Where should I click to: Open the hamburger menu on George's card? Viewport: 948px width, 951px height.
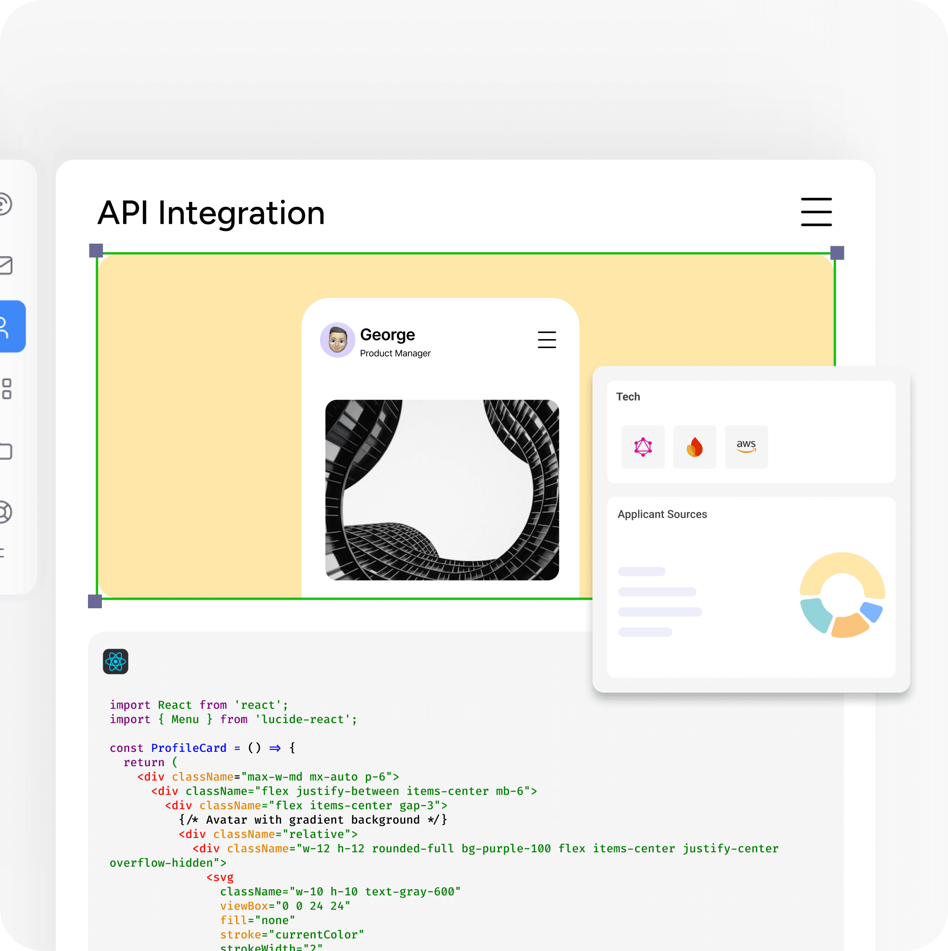click(547, 340)
